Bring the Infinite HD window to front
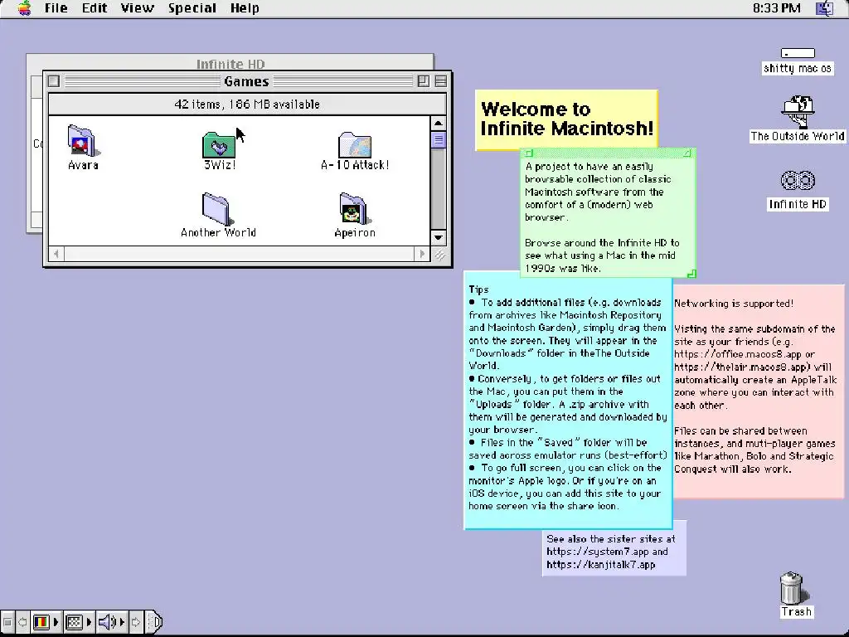 (x=230, y=63)
